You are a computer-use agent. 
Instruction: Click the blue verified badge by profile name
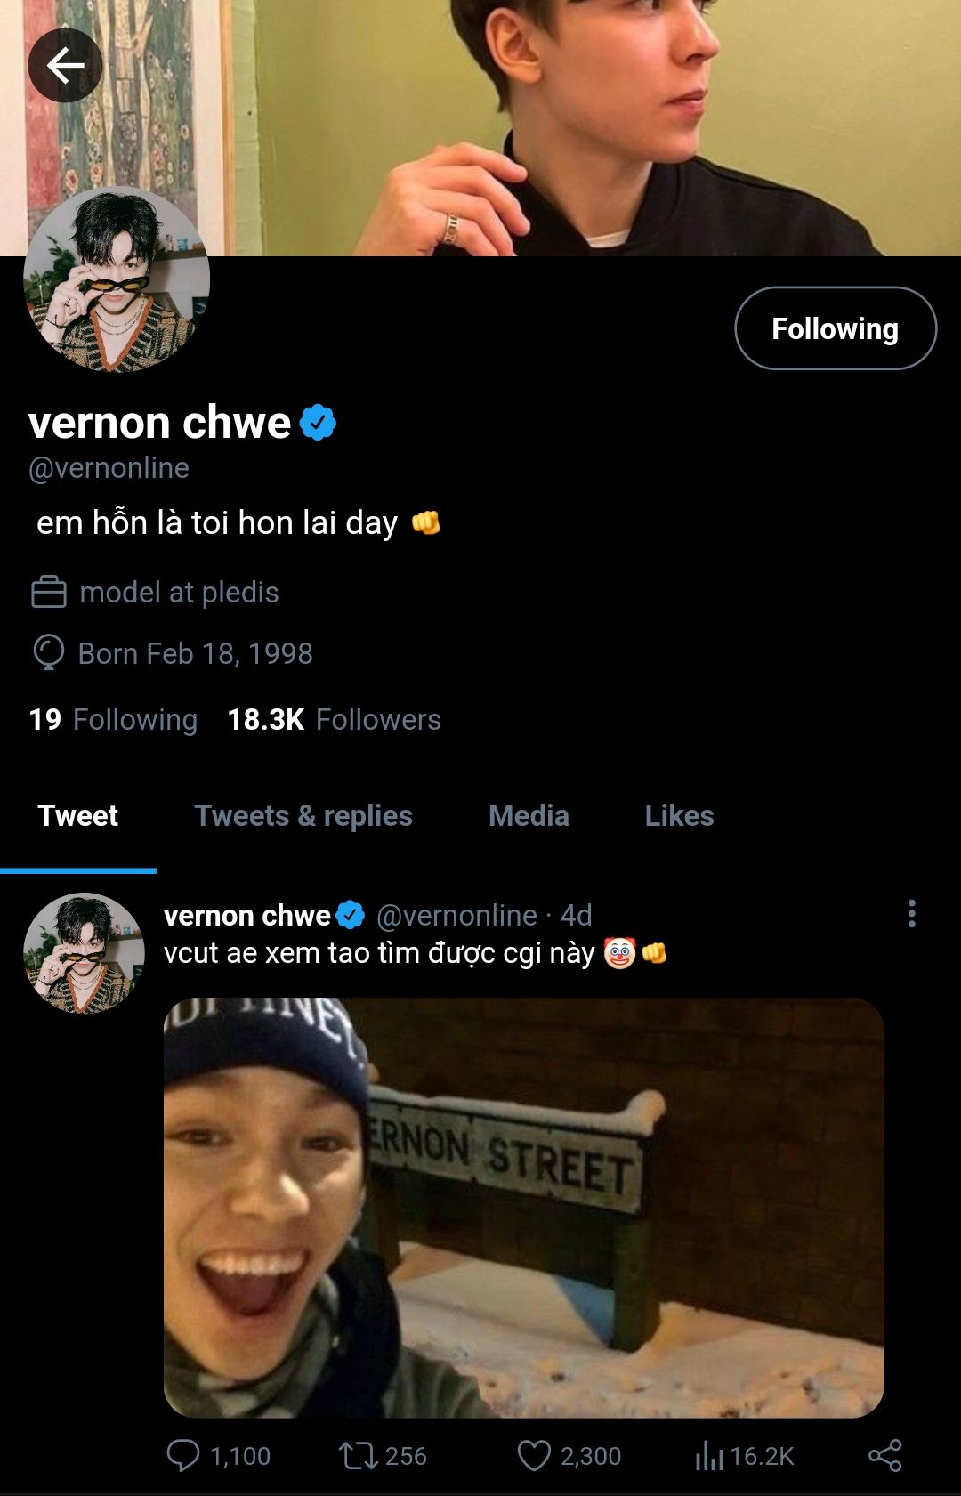tap(318, 422)
